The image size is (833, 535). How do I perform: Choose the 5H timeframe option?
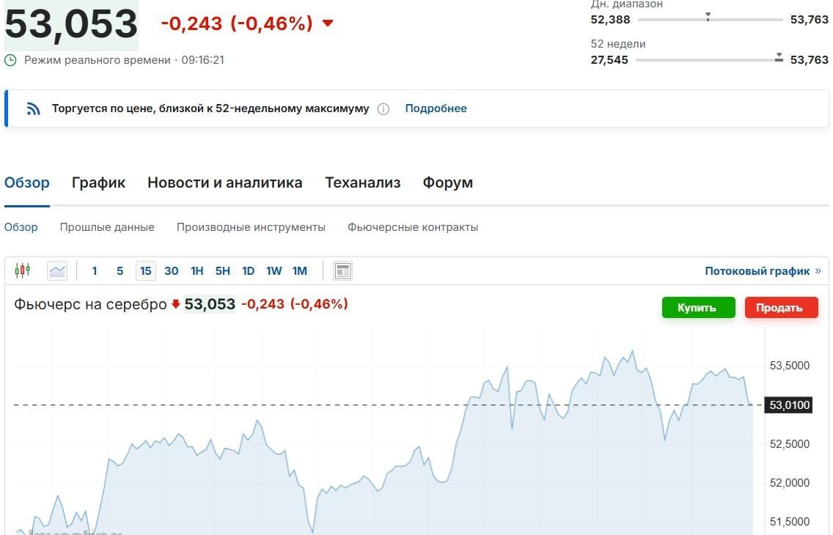(x=222, y=270)
